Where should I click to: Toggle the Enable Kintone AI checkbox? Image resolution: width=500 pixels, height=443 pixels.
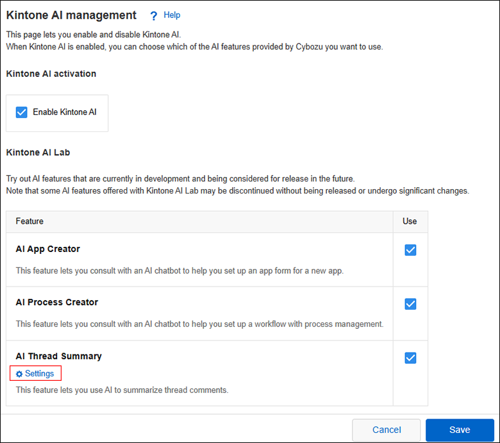tap(22, 112)
